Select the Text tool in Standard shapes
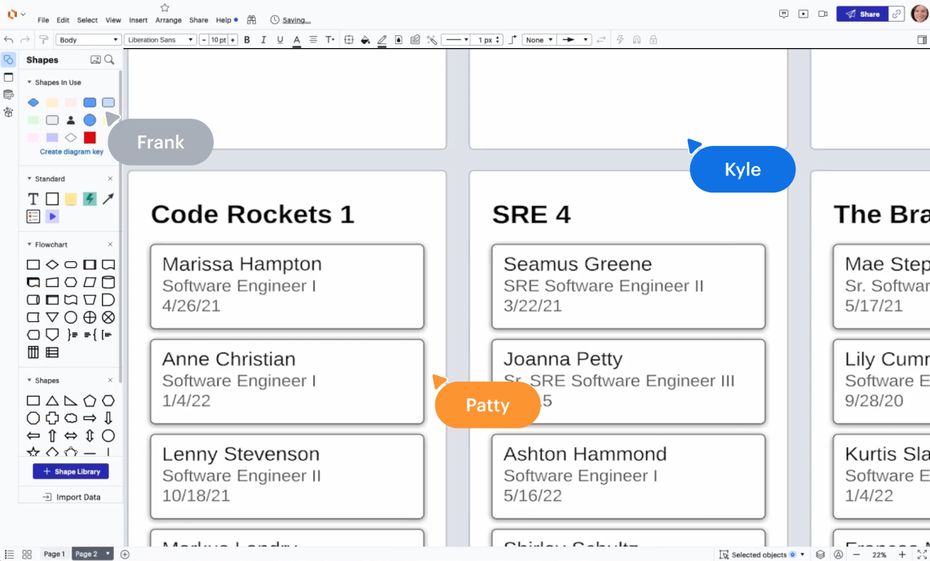Viewport: 930px width, 561px height. [33, 199]
